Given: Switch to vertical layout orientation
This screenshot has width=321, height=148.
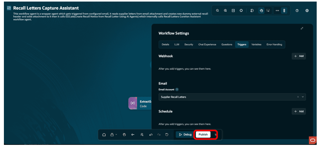Looking at the screenshot, I should [284, 11].
